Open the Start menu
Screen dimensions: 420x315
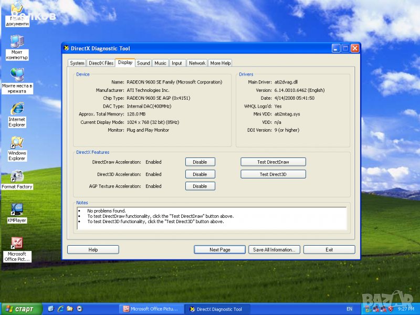pyautogui.click(x=19, y=309)
